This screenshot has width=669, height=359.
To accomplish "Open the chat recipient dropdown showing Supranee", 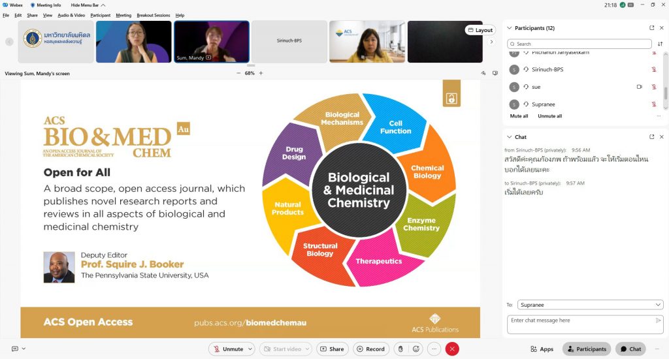I will (x=590, y=305).
